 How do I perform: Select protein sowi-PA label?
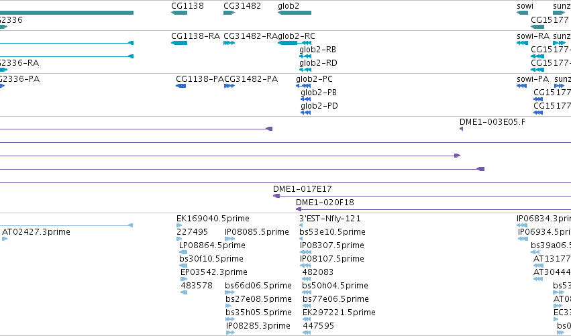click(533, 79)
